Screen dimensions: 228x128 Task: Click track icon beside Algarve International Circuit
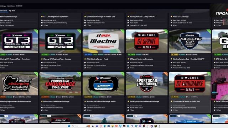click(x=42, y=65)
